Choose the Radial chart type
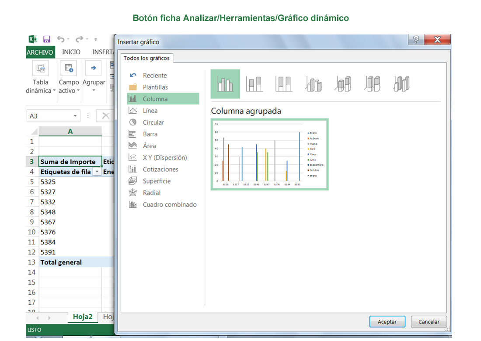 pos(163,193)
